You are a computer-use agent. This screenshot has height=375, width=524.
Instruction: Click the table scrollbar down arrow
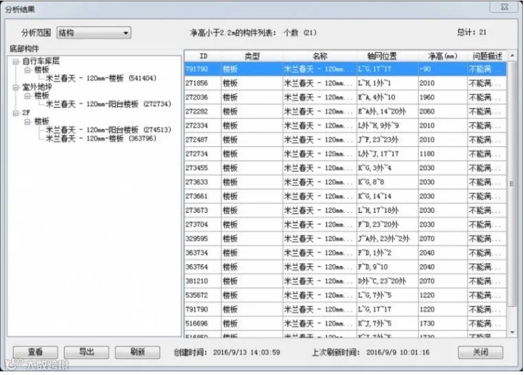512,332
